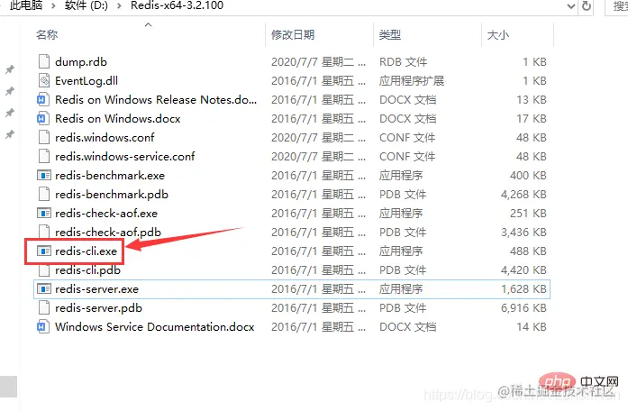Select the redis-benchmark.exe file name

click(x=110, y=175)
